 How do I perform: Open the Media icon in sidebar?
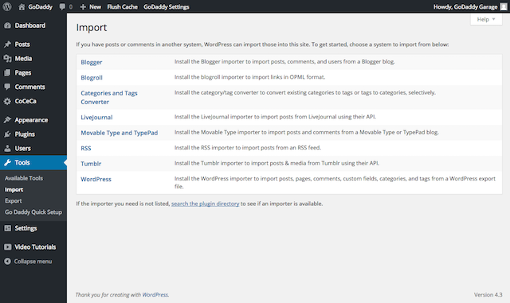coord(7,59)
